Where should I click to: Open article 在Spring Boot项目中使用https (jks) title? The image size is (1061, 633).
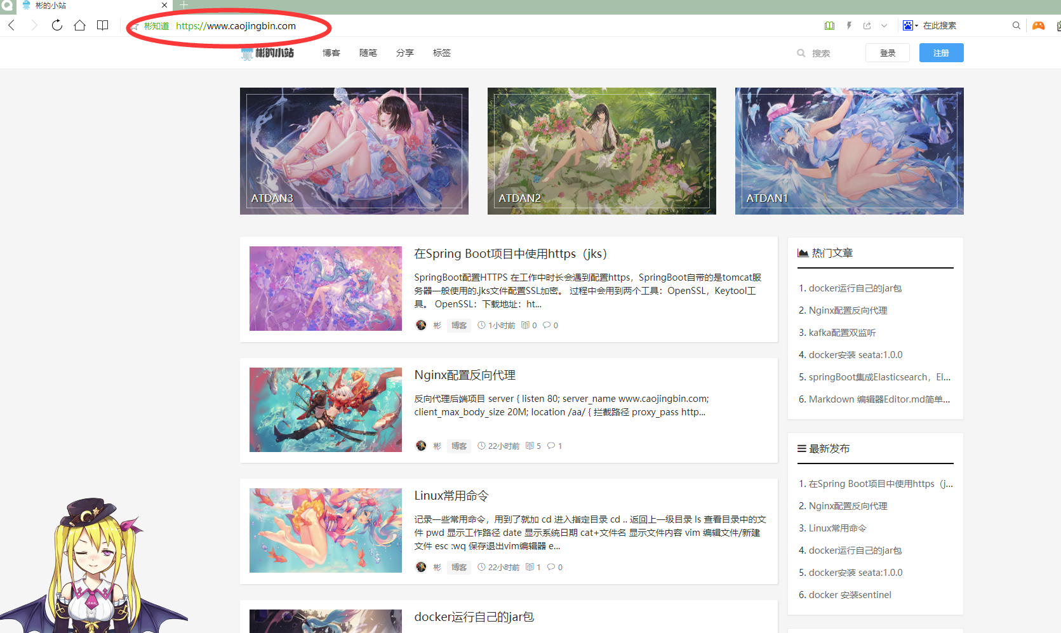510,254
